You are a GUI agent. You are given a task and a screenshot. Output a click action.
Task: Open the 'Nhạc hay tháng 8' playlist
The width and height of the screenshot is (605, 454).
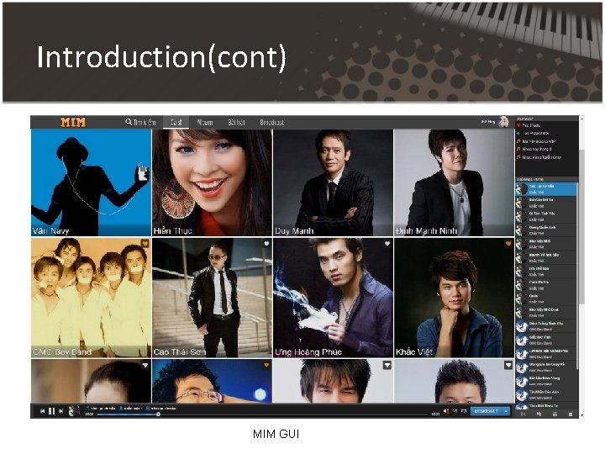[x=537, y=149]
